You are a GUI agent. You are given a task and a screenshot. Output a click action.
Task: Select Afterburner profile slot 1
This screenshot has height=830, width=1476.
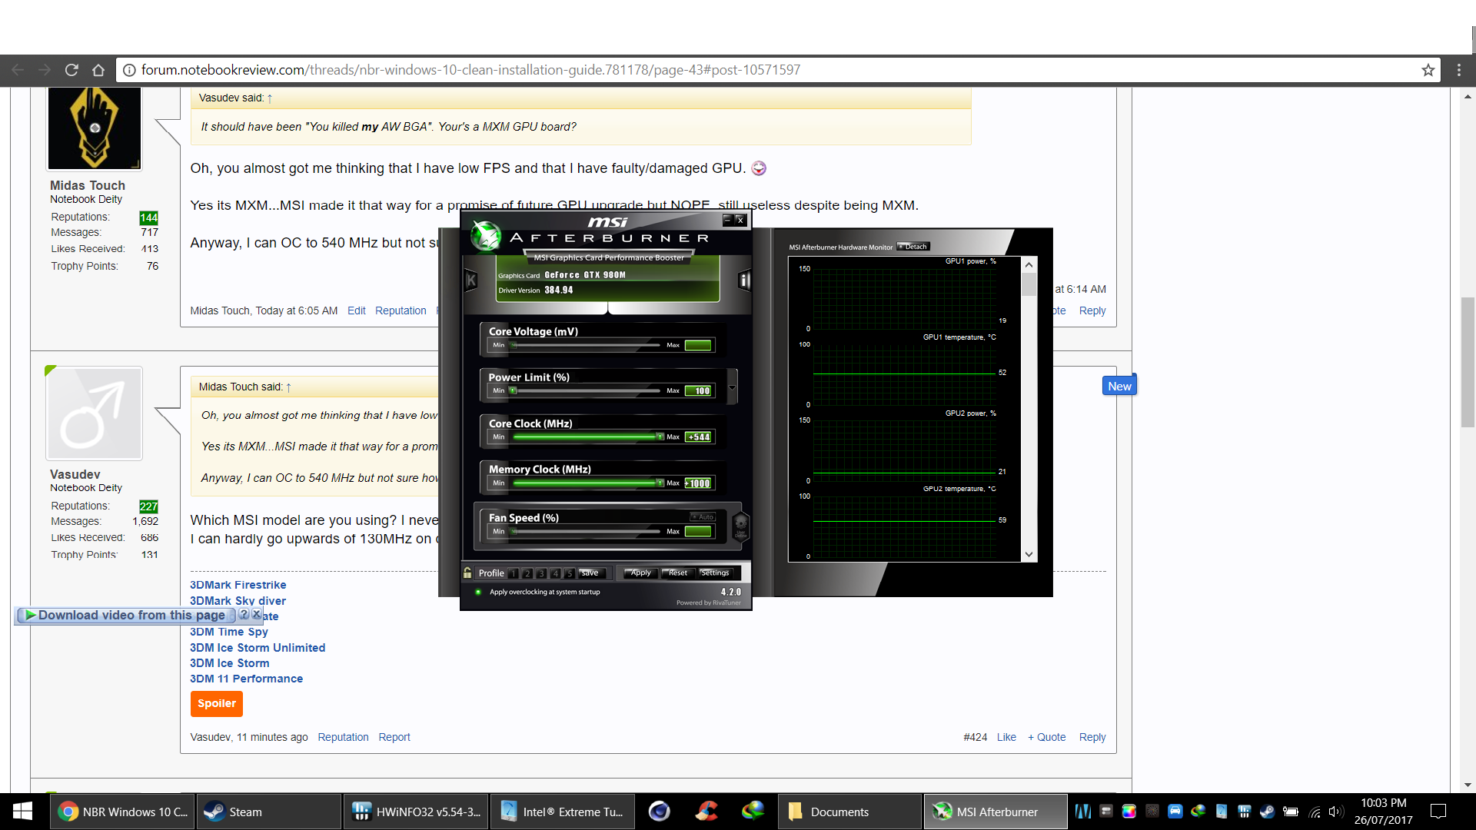(x=514, y=573)
